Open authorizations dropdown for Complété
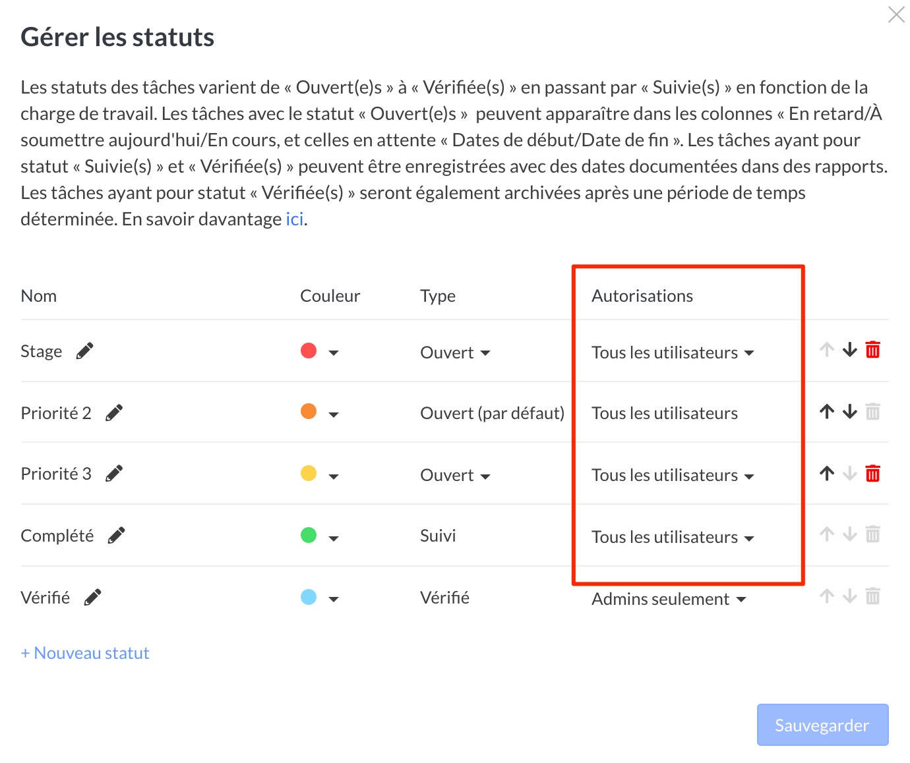Screen dimensions: 910x763 673,537
